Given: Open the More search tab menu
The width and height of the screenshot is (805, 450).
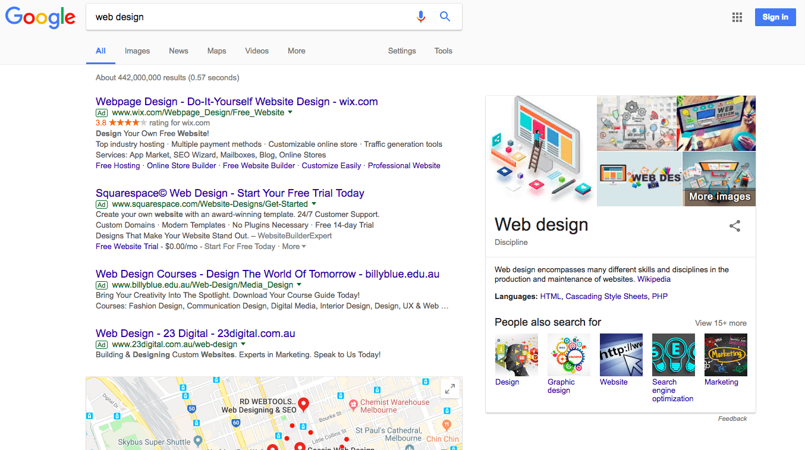Looking at the screenshot, I should click(x=296, y=51).
